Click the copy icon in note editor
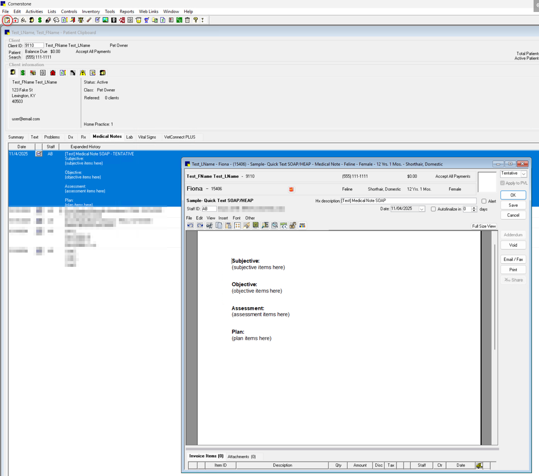 219,225
